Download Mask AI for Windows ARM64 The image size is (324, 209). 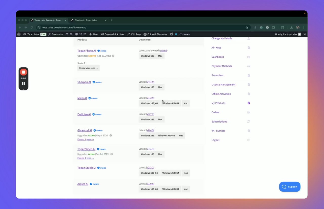[171, 103]
